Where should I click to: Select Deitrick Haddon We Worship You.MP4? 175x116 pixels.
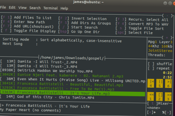pyautogui.click(x=46, y=71)
